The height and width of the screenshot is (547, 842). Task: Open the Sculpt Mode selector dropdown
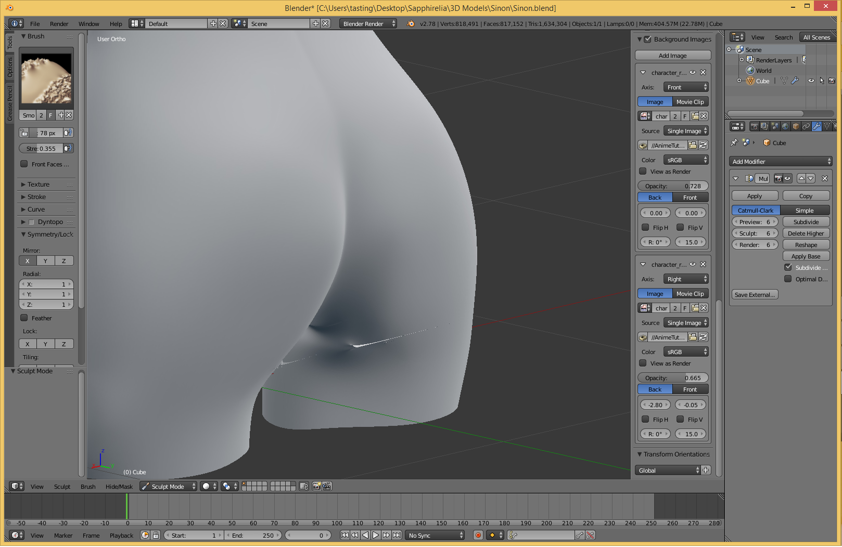tap(169, 486)
